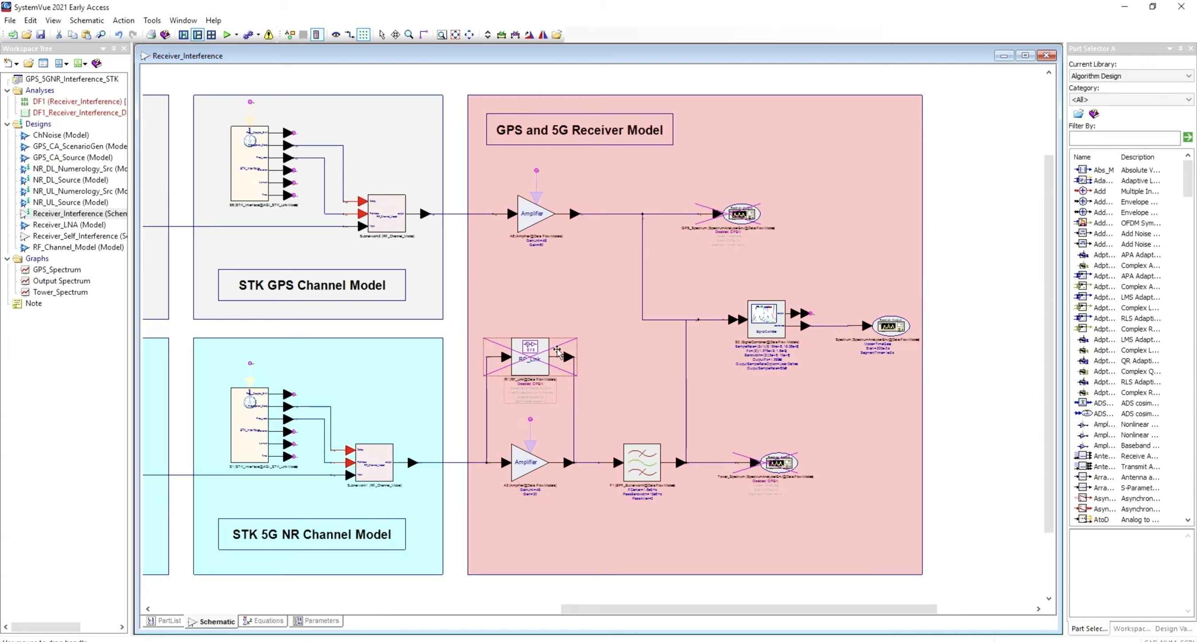This screenshot has height=642, width=1197.
Task: Open folder icon in Workspace Tree toolbar
Action: 28,63
